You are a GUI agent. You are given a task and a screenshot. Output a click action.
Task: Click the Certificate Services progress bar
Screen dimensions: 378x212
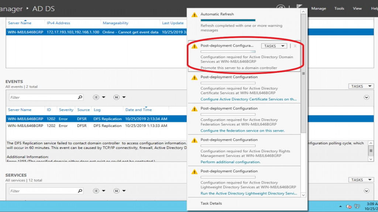(x=228, y=83)
